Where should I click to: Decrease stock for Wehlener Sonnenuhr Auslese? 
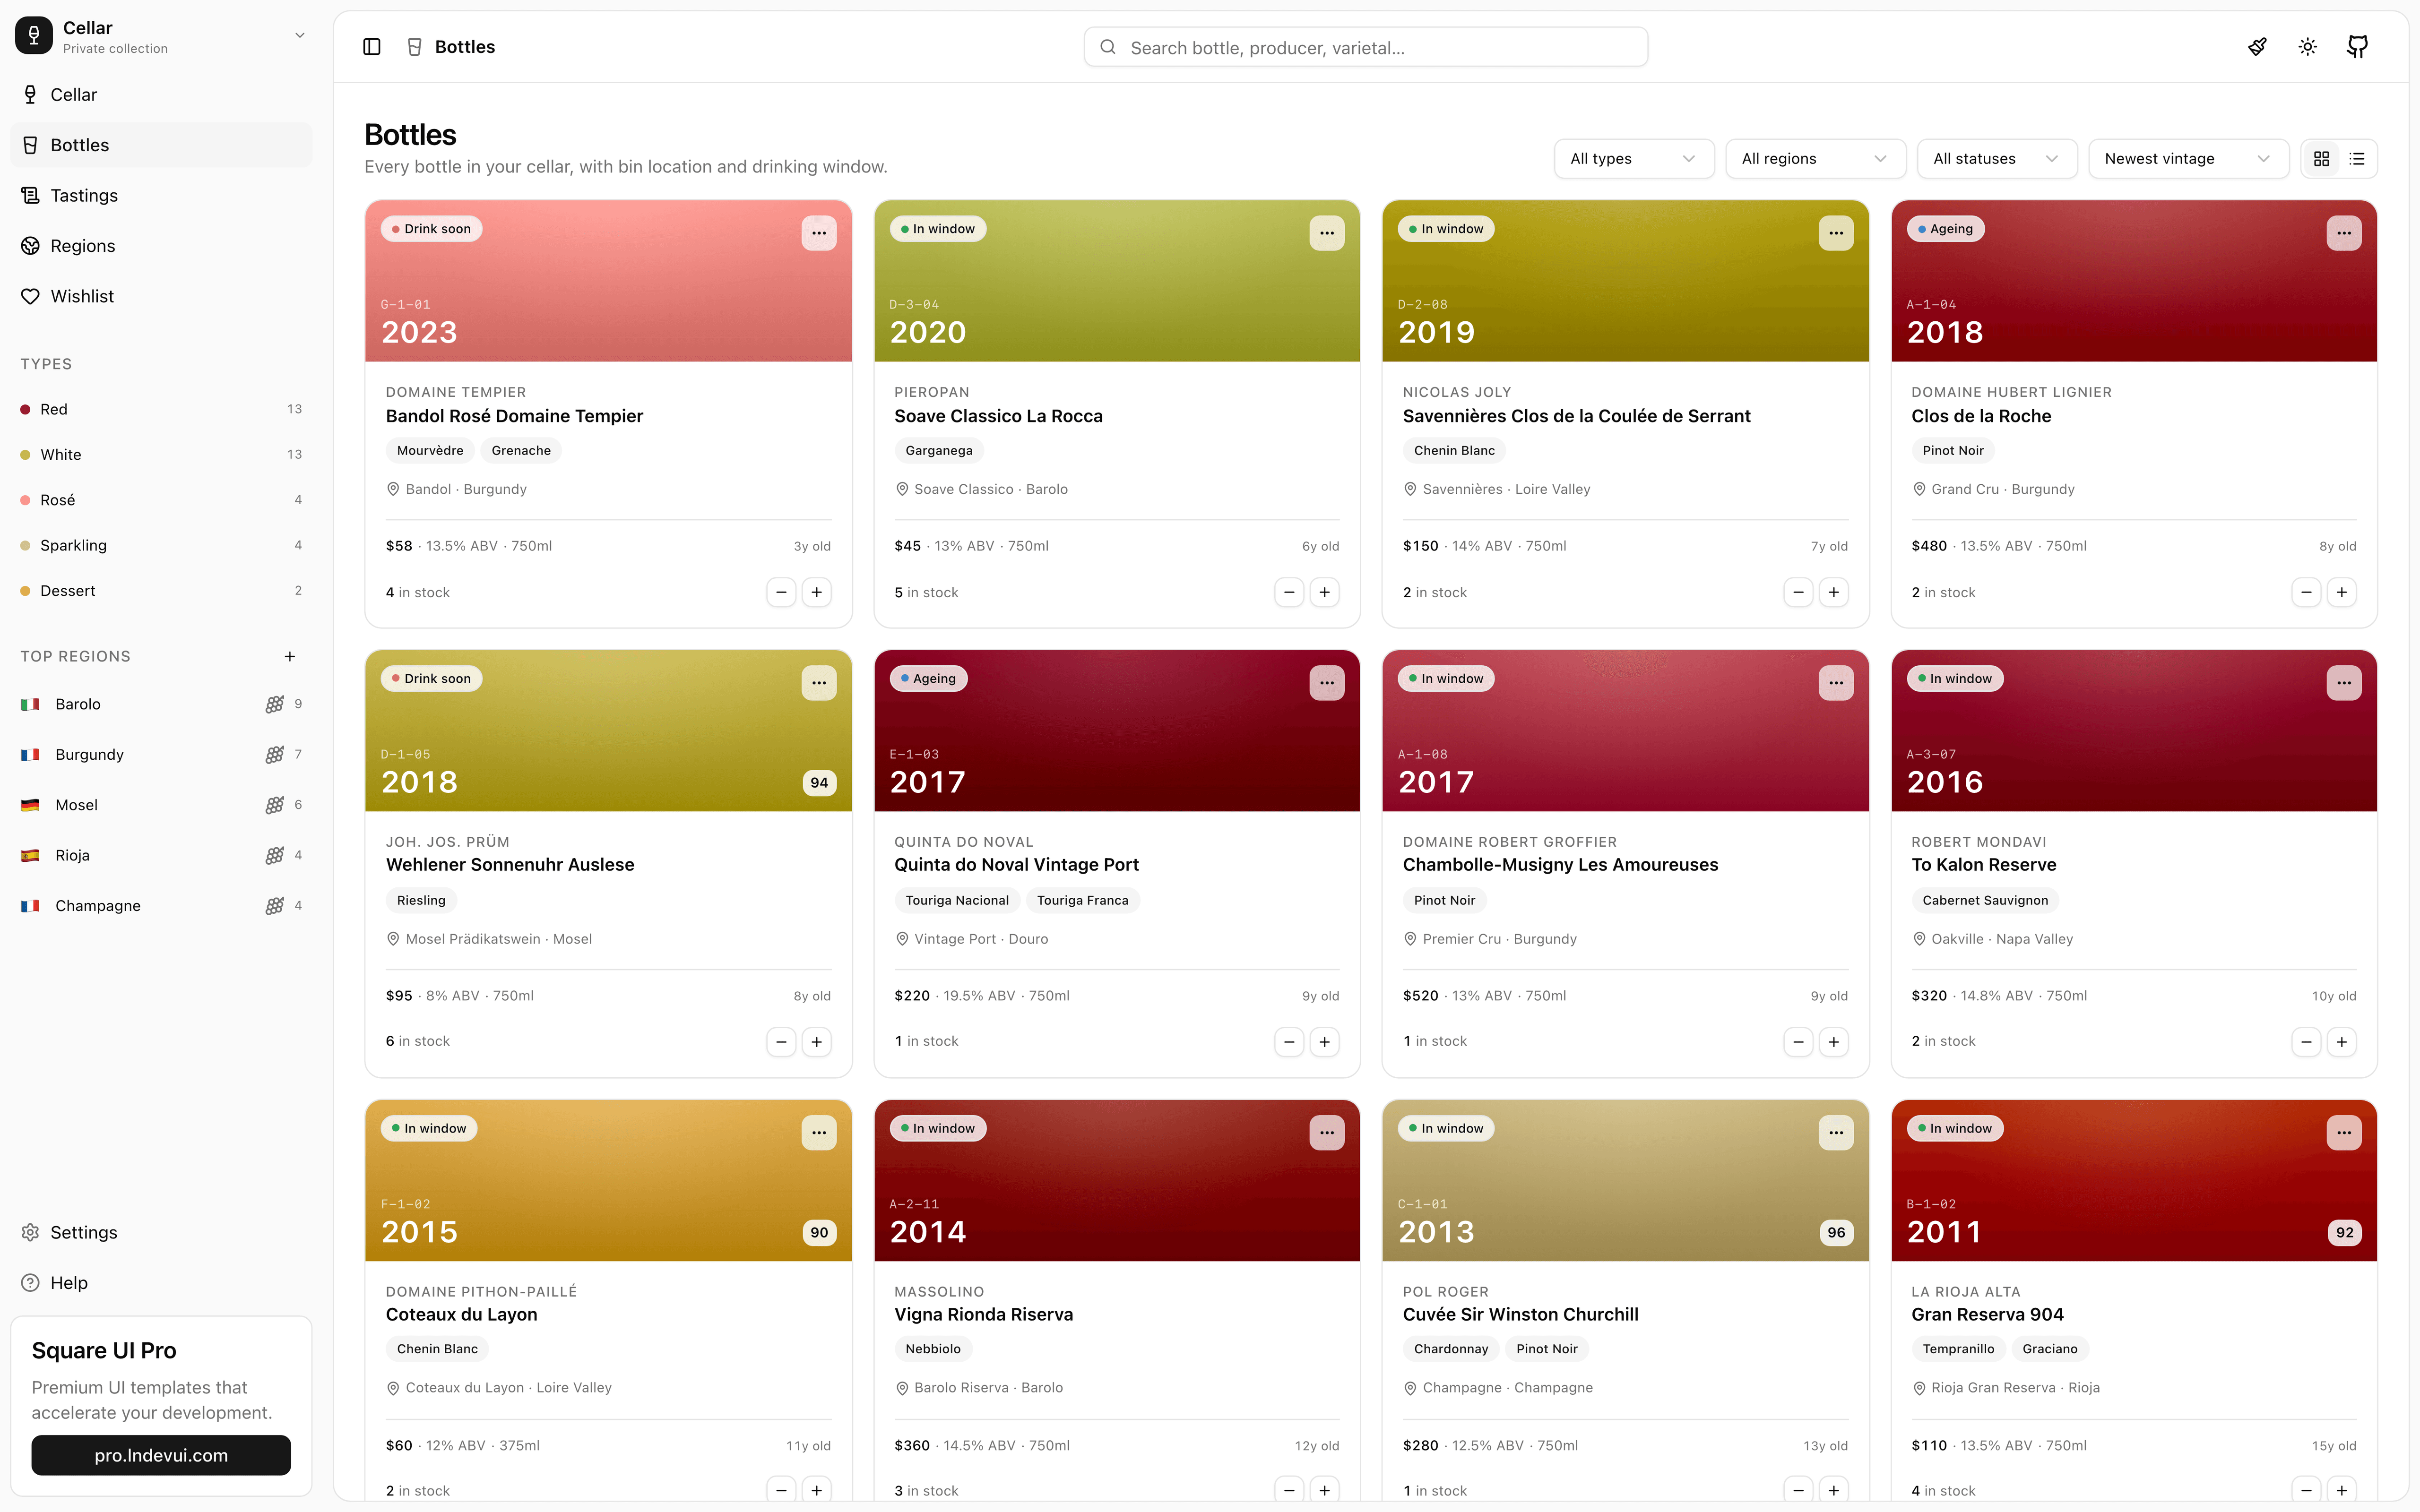pyautogui.click(x=781, y=1042)
